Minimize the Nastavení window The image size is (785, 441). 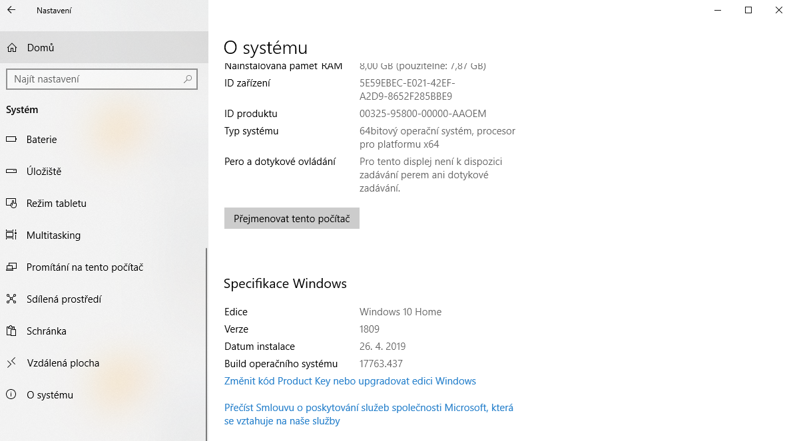[717, 10]
